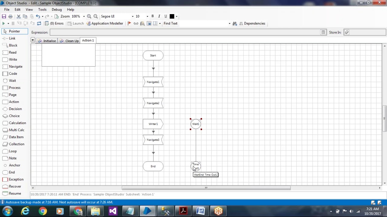This screenshot has height=217, width=387.
Task: Click the Undo arrow icon
Action: pyautogui.click(x=38, y=16)
